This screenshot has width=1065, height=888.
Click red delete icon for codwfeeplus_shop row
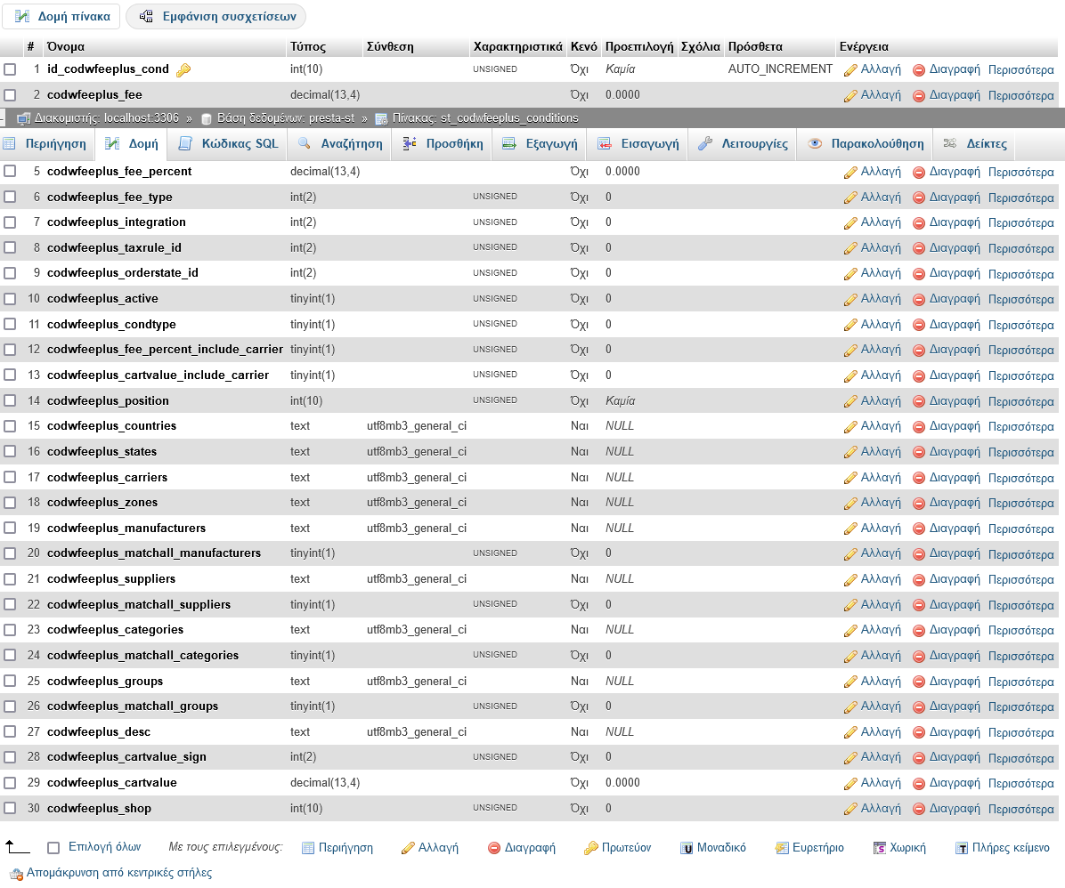click(x=919, y=809)
